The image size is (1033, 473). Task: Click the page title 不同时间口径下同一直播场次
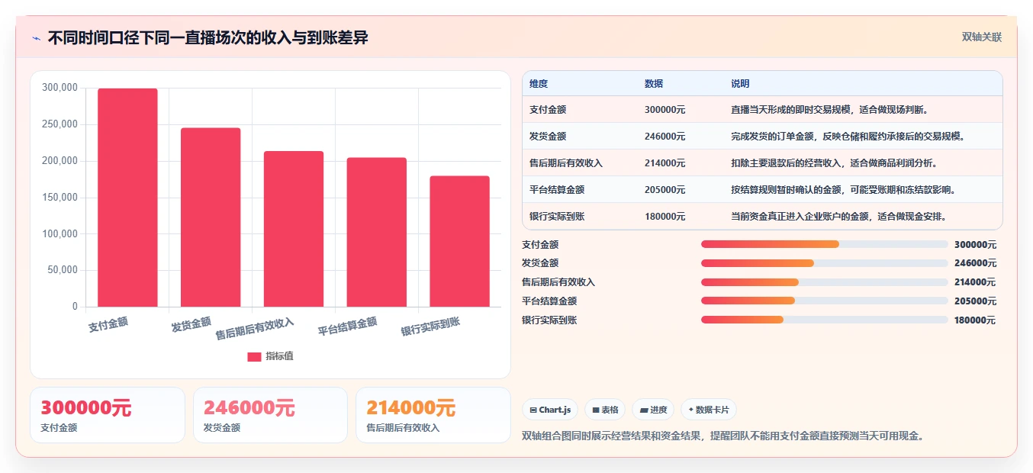tap(208, 38)
